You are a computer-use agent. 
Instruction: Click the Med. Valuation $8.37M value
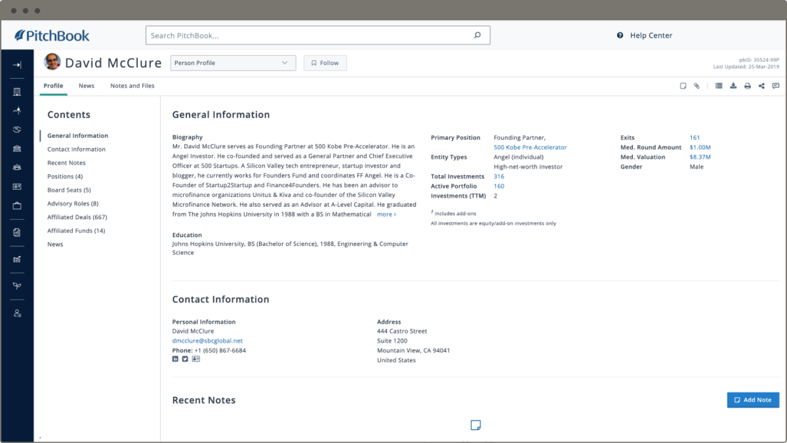pos(700,157)
